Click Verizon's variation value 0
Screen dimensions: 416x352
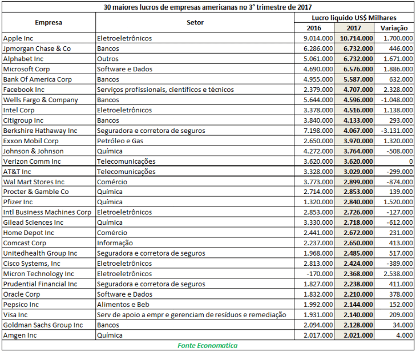pos(394,161)
